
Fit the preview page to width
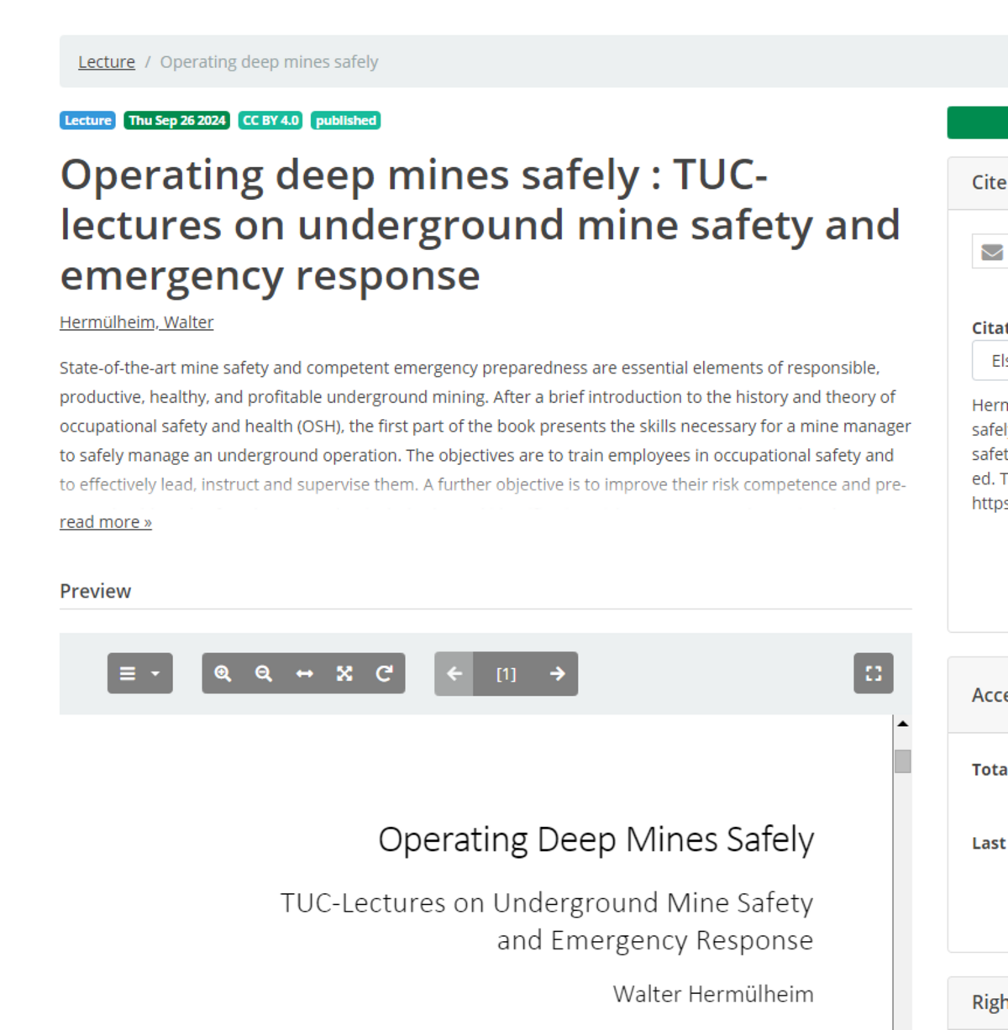[x=304, y=673]
